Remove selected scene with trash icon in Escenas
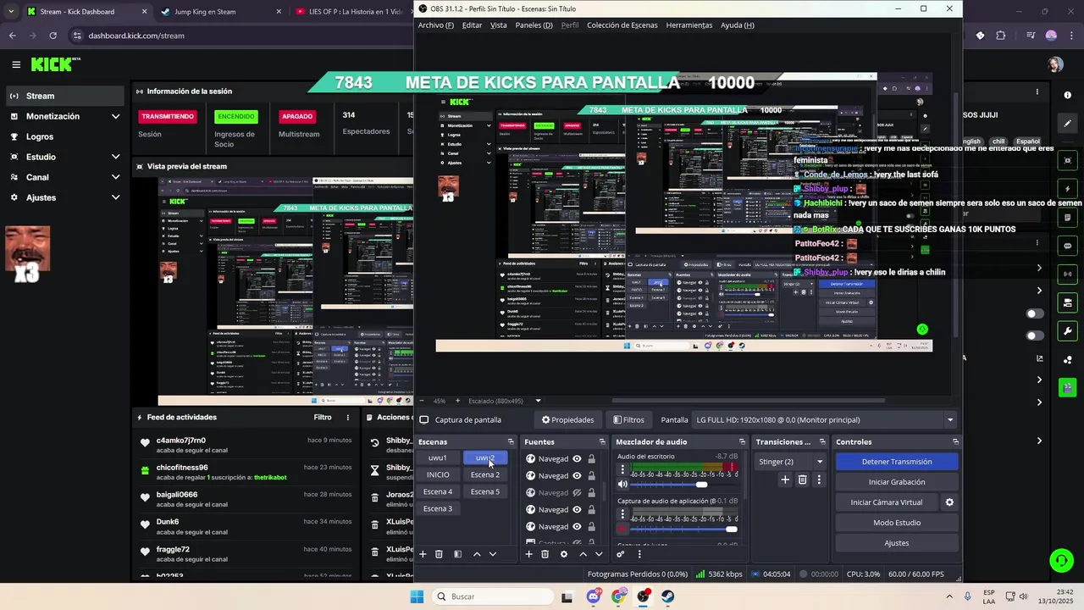Viewport: 1084px width, 610px height. tap(439, 554)
